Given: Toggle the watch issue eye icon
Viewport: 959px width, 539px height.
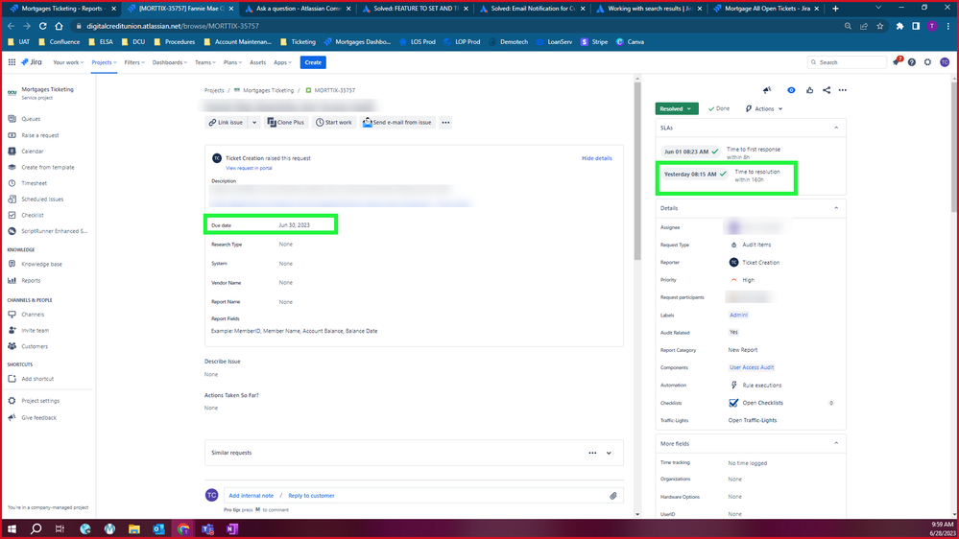Looking at the screenshot, I should (791, 90).
